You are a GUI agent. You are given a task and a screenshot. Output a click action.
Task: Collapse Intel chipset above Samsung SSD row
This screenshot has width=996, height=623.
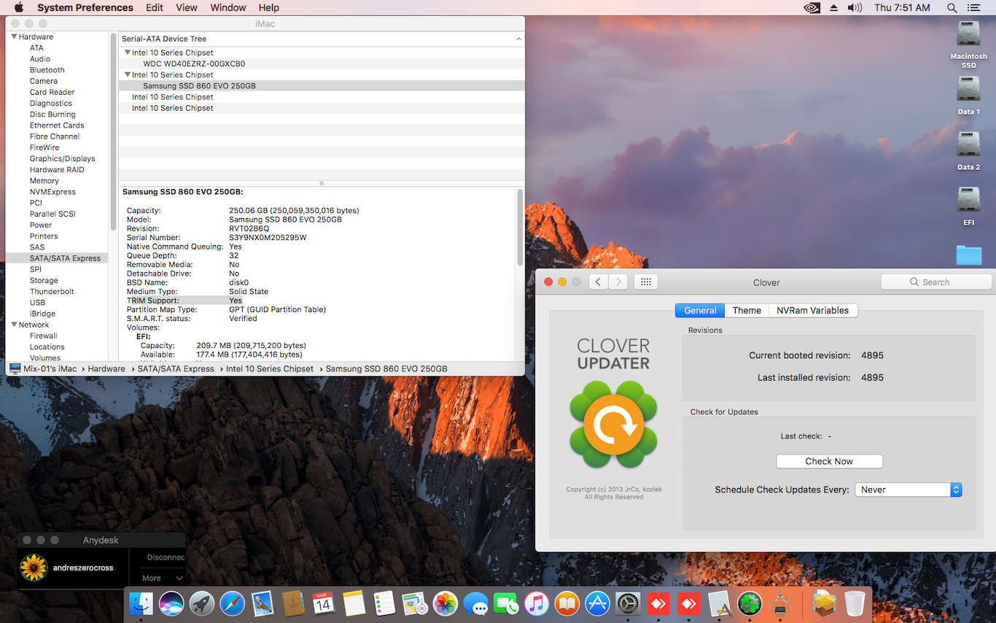(x=128, y=74)
